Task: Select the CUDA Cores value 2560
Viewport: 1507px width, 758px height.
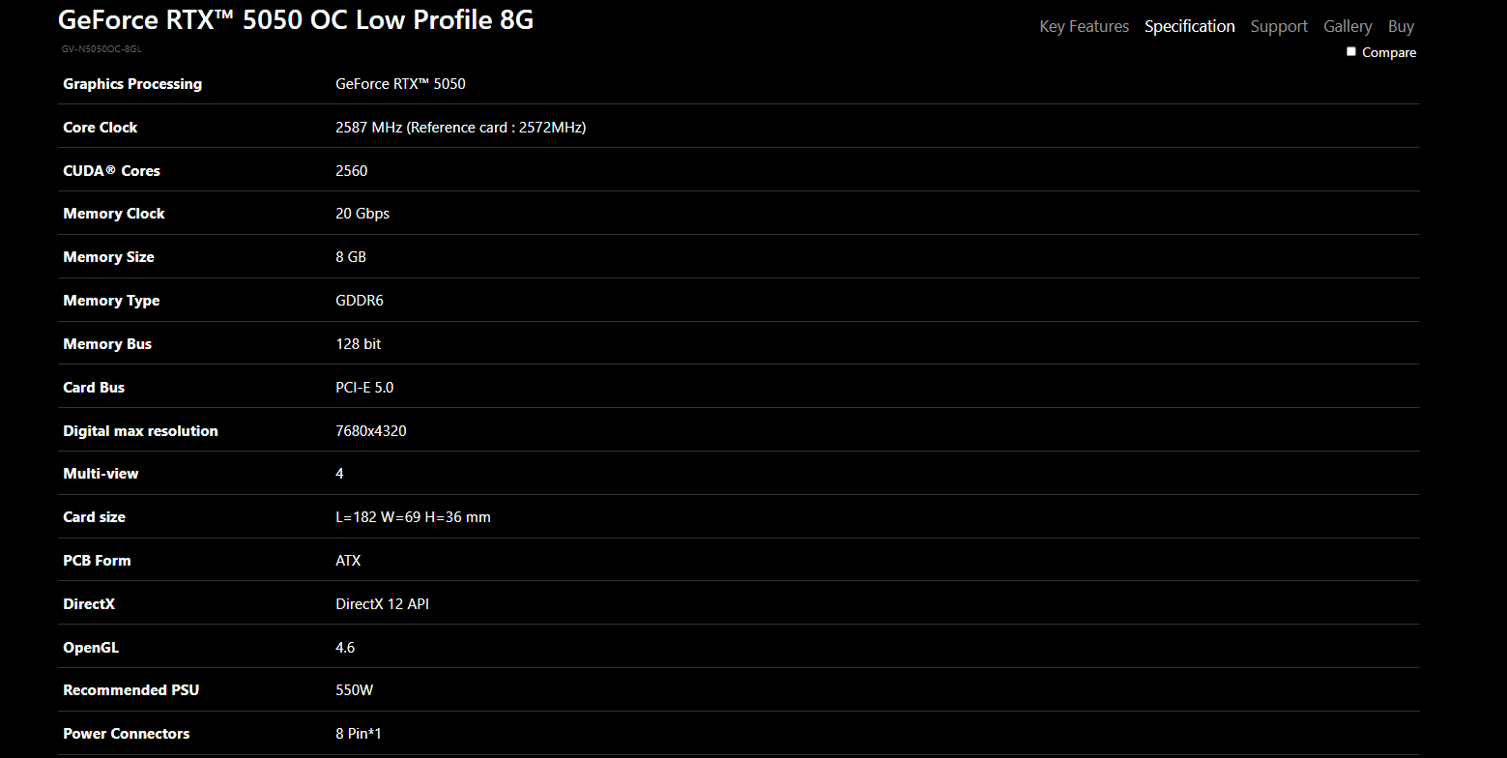Action: pos(351,171)
